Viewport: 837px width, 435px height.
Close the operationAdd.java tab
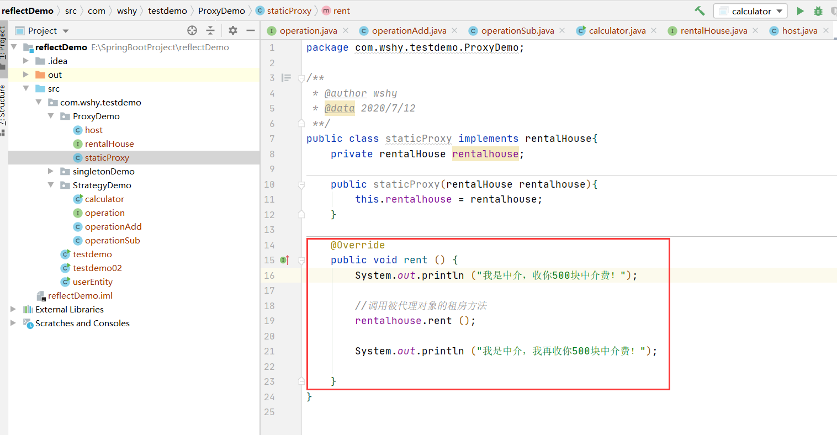pyautogui.click(x=454, y=30)
